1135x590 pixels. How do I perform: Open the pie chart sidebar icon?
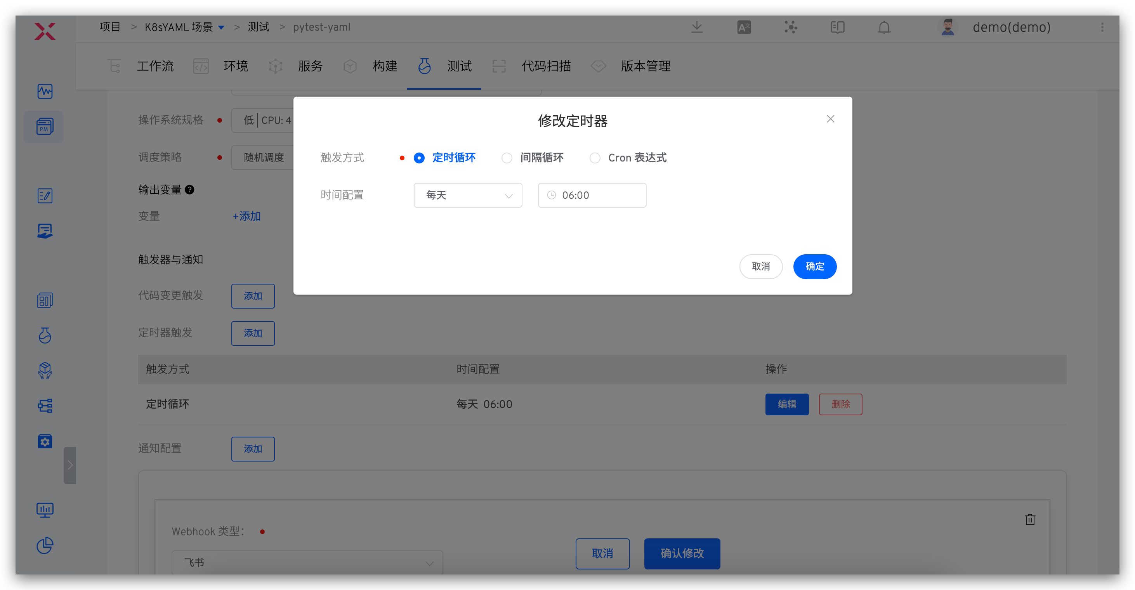coord(45,545)
